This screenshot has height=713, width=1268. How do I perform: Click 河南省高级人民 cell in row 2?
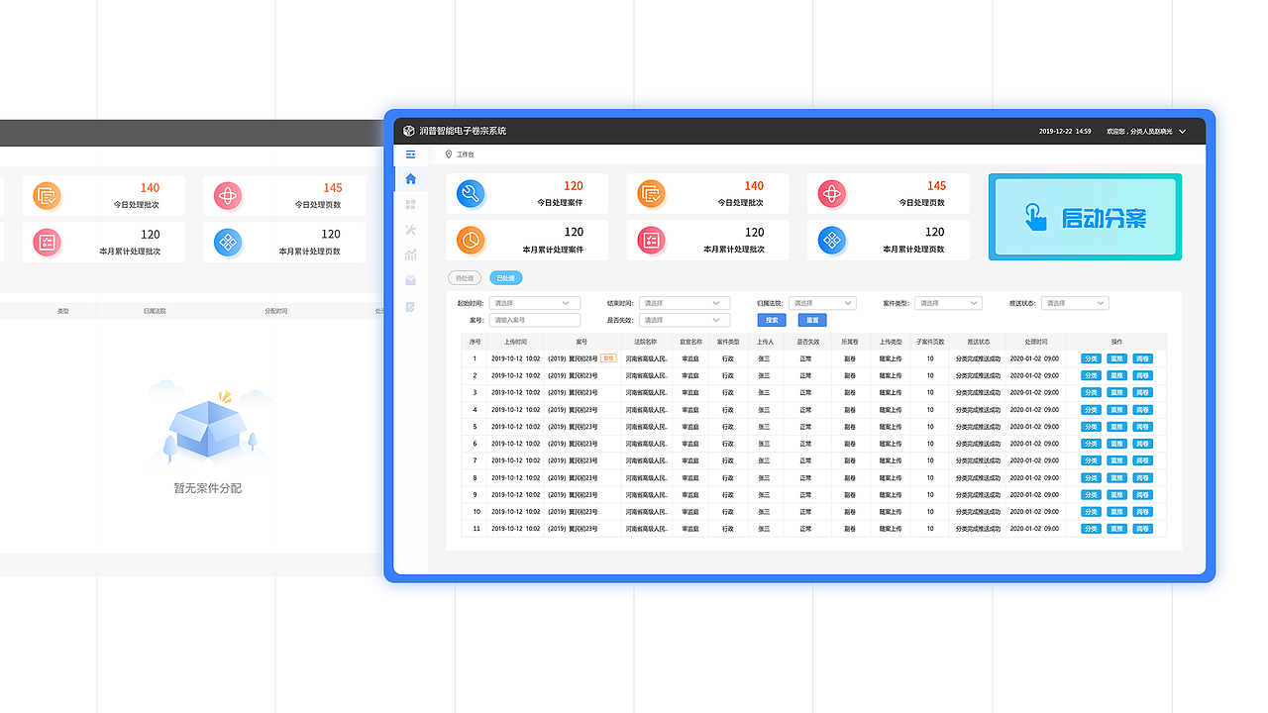pos(646,375)
